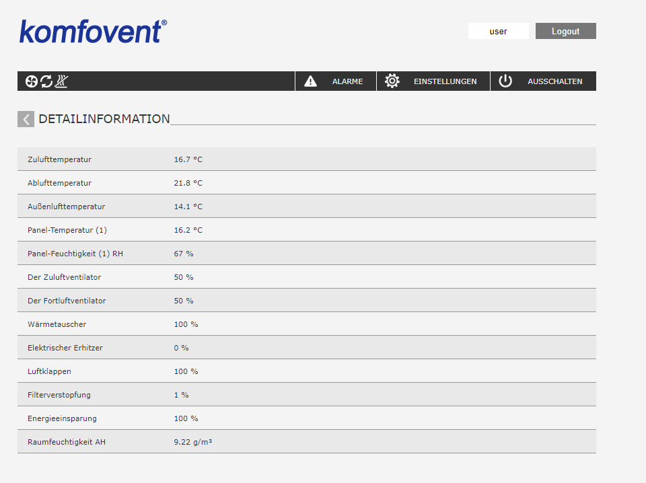The height and width of the screenshot is (483, 646).
Task: Select the Der Zuluftventilator label
Action: pos(65,277)
